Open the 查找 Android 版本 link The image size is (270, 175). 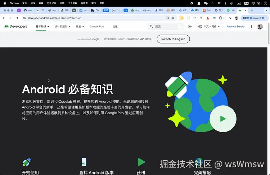[96, 172]
